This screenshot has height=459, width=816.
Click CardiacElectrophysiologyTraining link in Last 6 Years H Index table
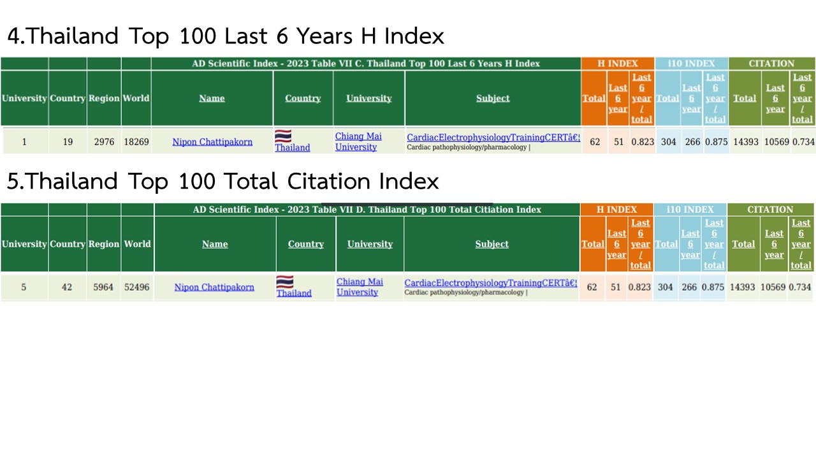coord(493,137)
